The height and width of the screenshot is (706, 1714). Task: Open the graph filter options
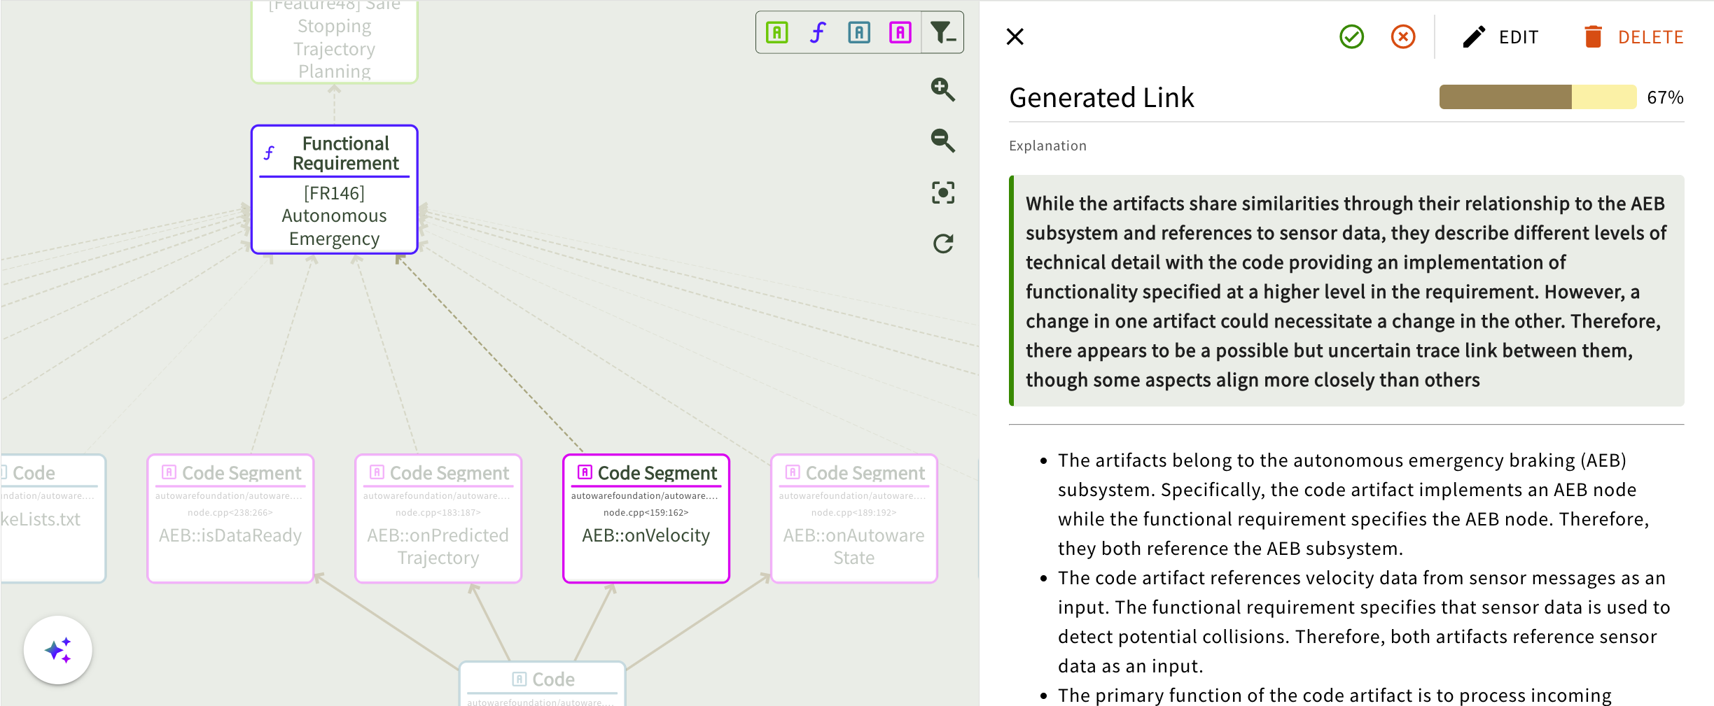[x=942, y=33]
